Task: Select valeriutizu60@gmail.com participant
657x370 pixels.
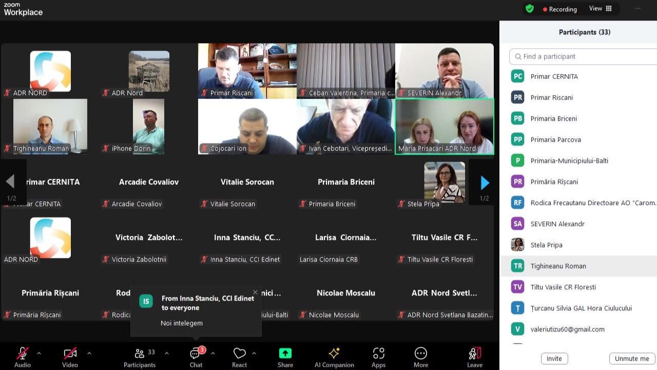Action: coord(579,329)
